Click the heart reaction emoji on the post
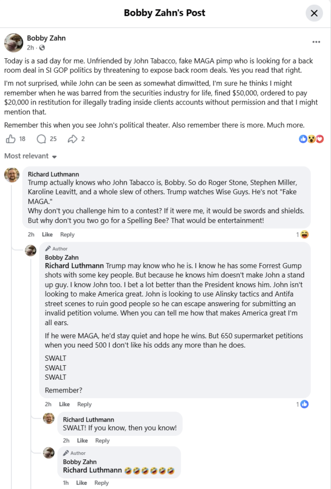The width and height of the screenshot is (331, 489). [320, 138]
